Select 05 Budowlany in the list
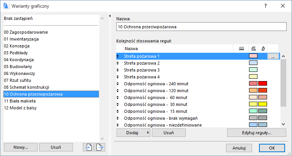The width and height of the screenshot is (292, 156). coord(17,67)
